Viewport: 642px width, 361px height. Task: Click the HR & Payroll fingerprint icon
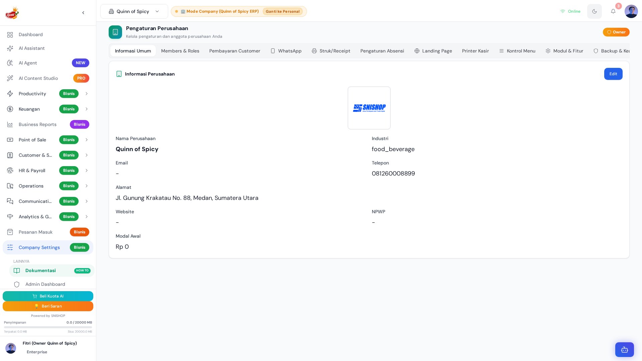[10, 170]
